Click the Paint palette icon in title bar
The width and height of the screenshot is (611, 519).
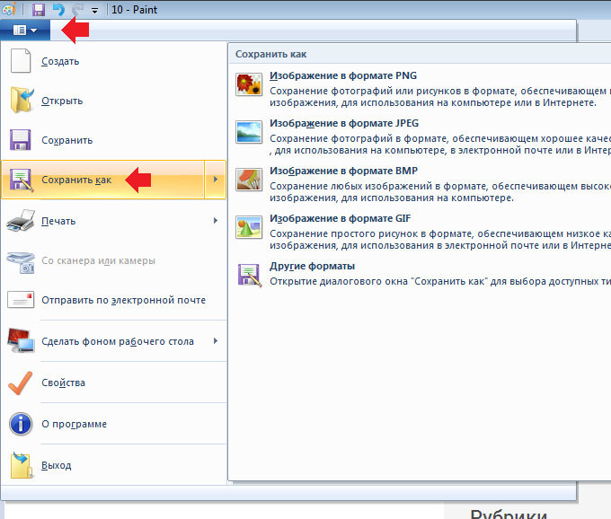pyautogui.click(x=9, y=9)
